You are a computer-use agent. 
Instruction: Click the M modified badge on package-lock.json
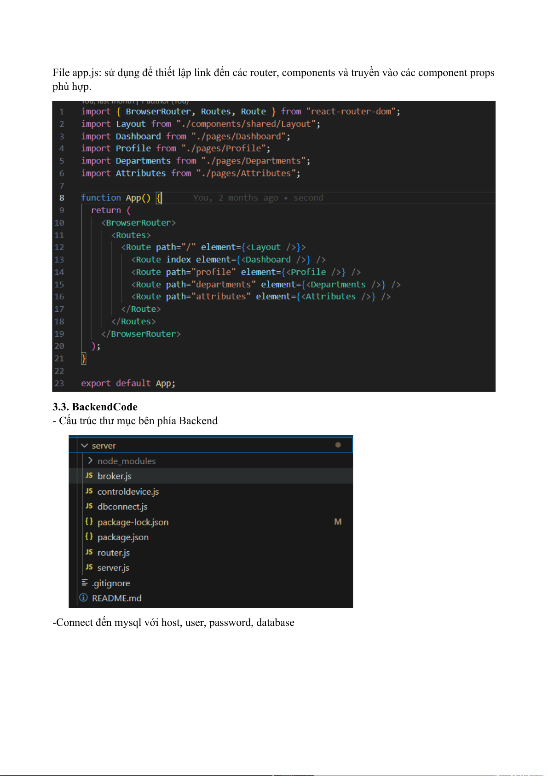pyautogui.click(x=338, y=522)
